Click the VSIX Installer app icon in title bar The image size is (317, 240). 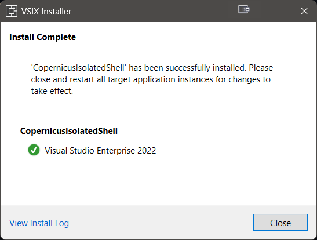click(x=12, y=11)
